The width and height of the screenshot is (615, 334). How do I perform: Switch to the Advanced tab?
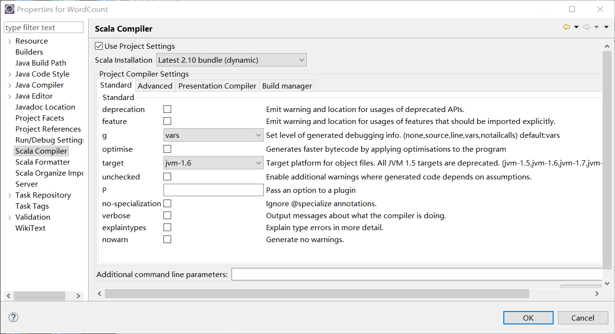155,86
